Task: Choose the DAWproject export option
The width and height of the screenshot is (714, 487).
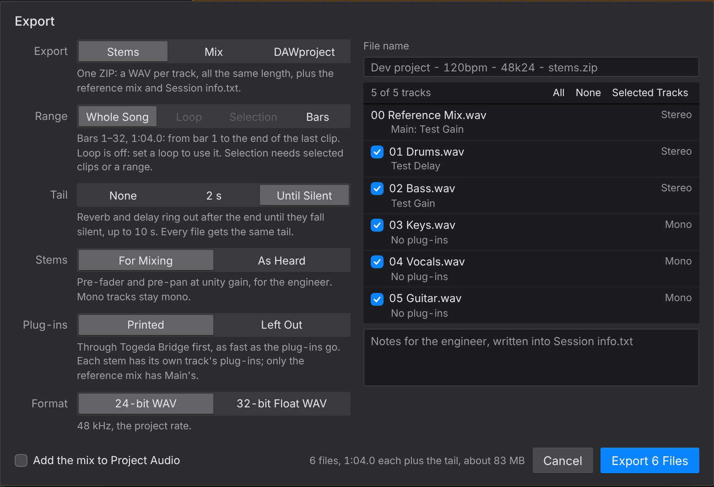Action: coord(304,52)
